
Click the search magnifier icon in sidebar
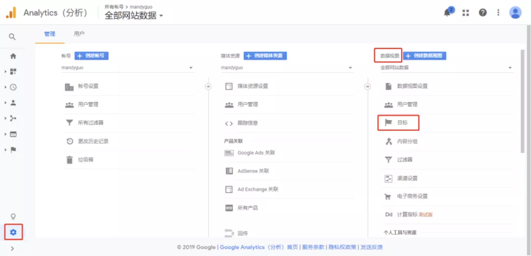coord(13,37)
